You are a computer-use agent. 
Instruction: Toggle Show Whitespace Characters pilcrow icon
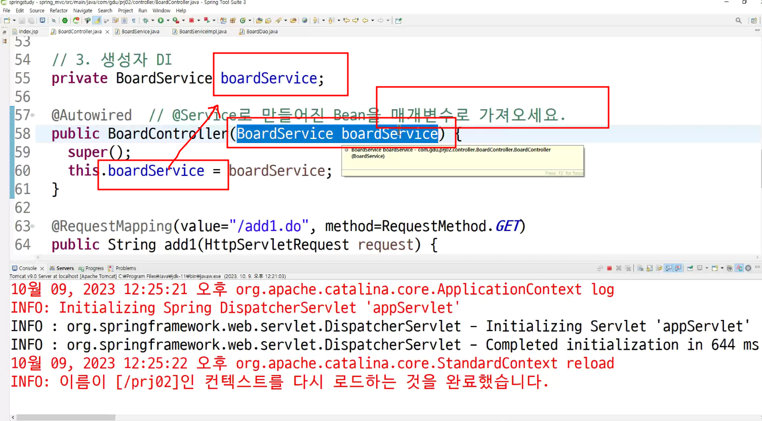(x=134, y=21)
